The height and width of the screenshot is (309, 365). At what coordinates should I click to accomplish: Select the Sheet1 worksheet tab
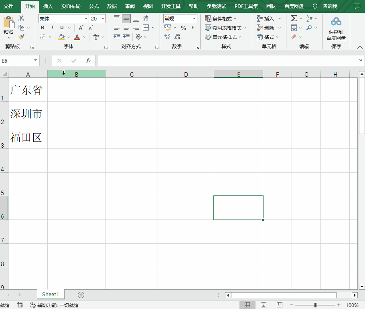pyautogui.click(x=51, y=294)
